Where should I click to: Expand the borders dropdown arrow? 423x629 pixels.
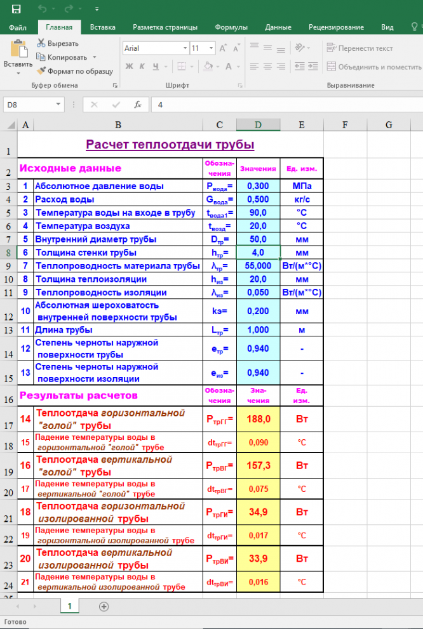coord(192,67)
